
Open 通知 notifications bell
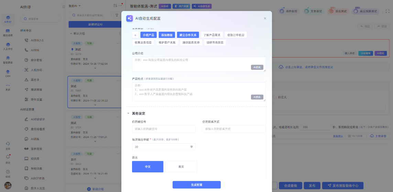tap(8, 158)
